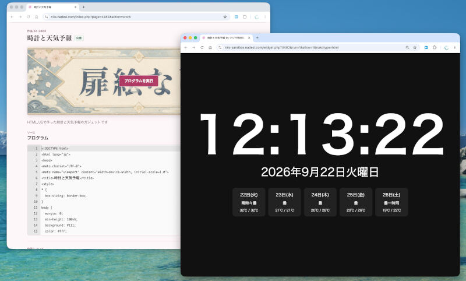Click the 2026年9月22日火曜日 date text
466x281 pixels.
click(320, 172)
